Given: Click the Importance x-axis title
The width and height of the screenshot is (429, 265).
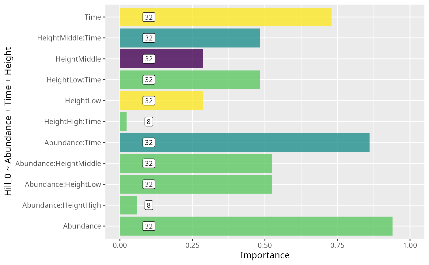Looking at the screenshot, I should (265, 255).
